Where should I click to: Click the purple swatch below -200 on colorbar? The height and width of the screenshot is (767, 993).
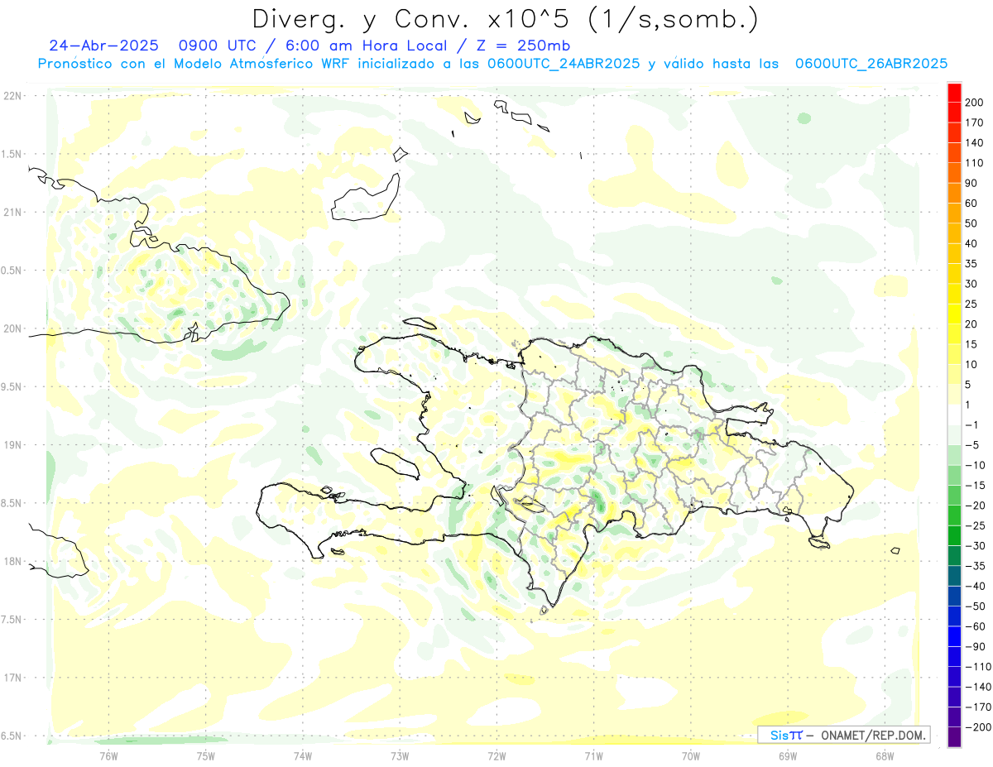pyautogui.click(x=954, y=736)
